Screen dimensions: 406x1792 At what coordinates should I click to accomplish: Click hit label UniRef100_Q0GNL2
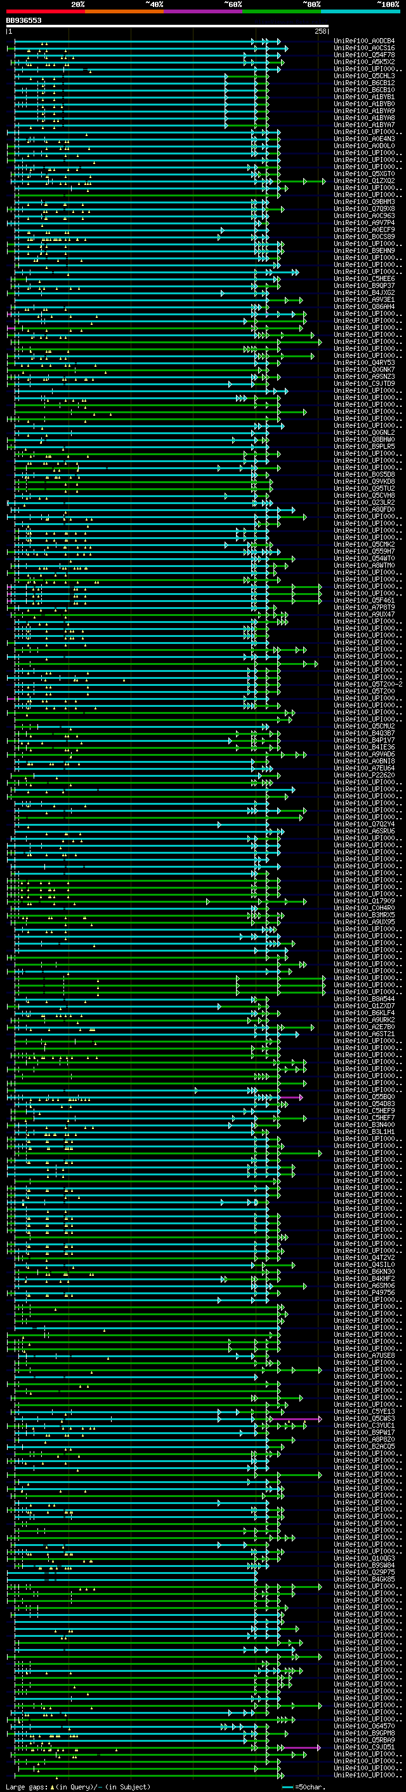point(364,433)
